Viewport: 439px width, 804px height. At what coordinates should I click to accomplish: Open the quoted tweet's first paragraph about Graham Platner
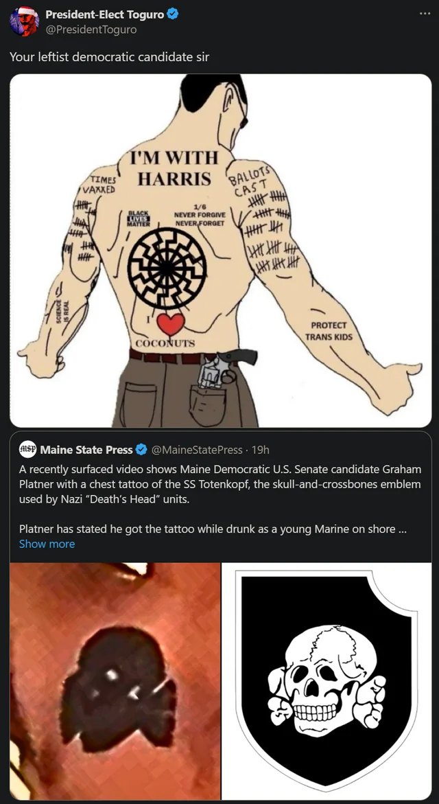pyautogui.click(x=219, y=483)
